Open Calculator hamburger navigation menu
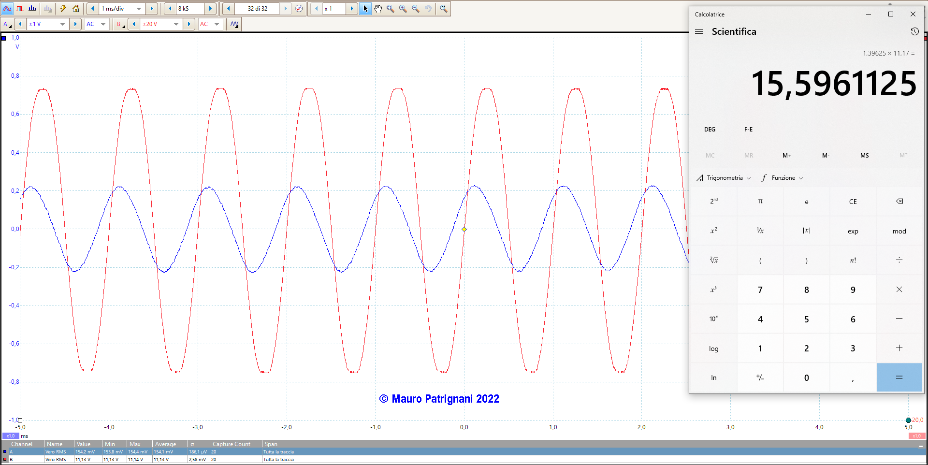The width and height of the screenshot is (928, 465). pyautogui.click(x=699, y=32)
